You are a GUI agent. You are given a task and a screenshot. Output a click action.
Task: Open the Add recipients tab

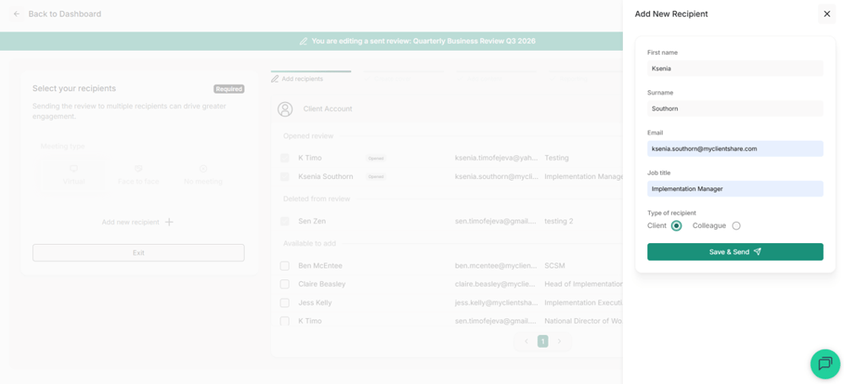click(x=297, y=78)
